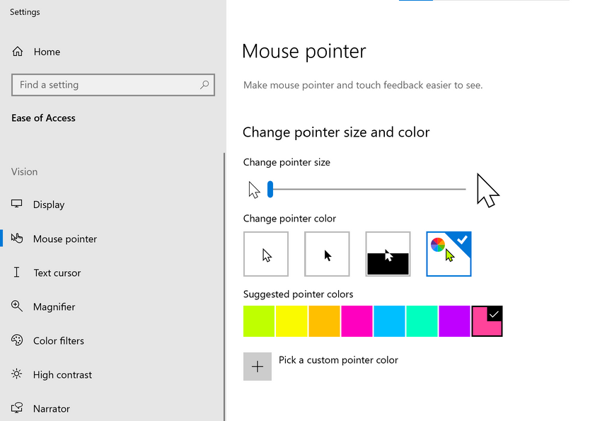
Task: Select the white pointer color option
Action: [266, 254]
